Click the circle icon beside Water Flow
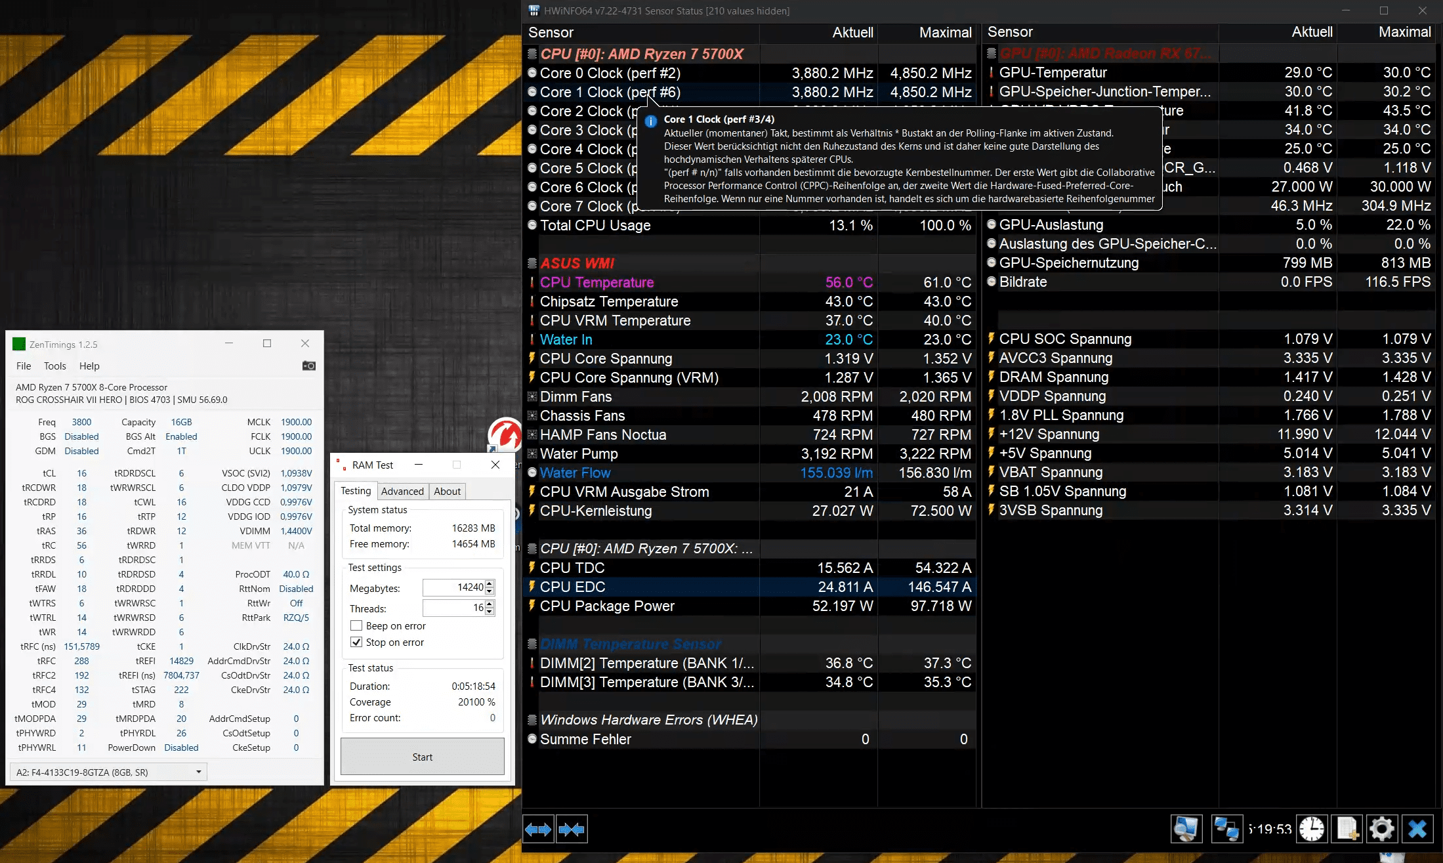This screenshot has width=1443, height=863. (532, 473)
